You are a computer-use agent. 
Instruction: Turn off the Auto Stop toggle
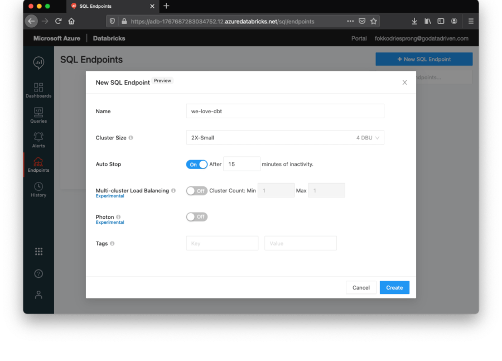coord(196,165)
